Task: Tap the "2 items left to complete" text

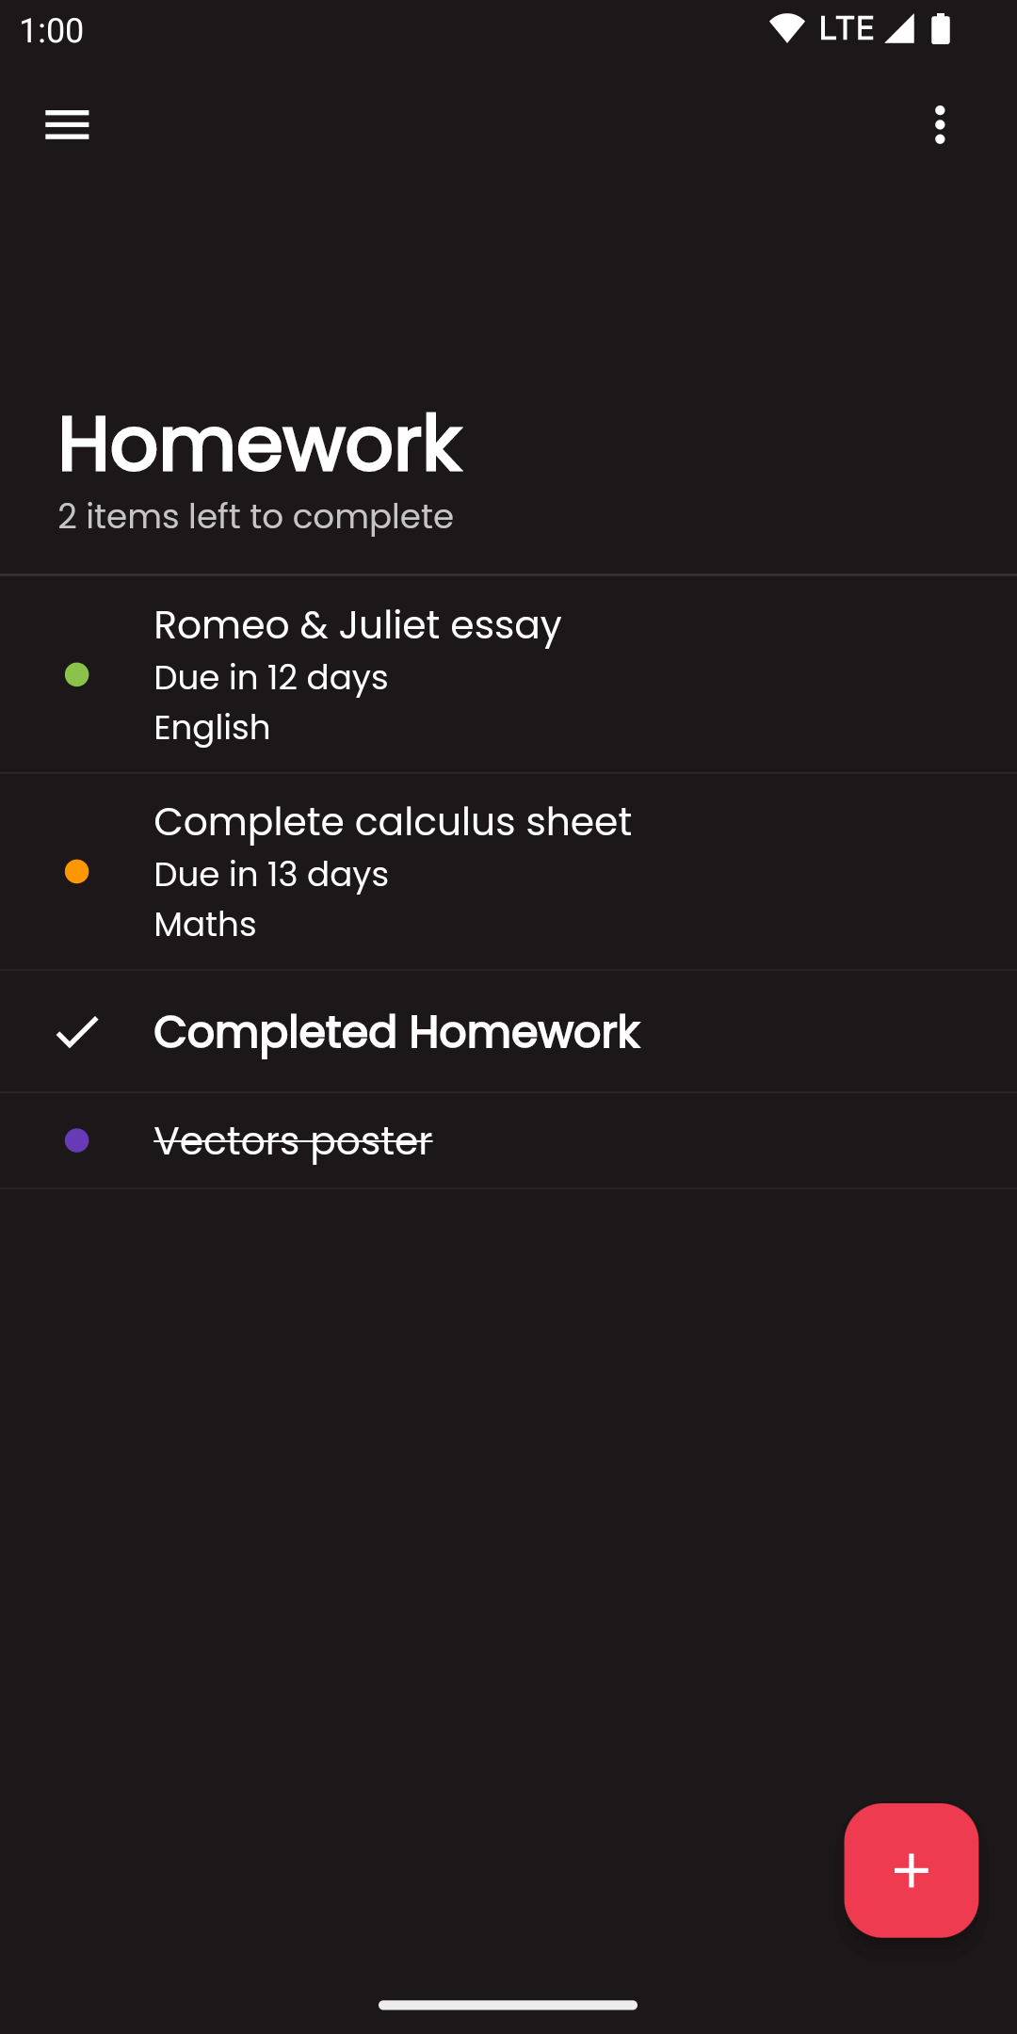Action: click(x=255, y=517)
